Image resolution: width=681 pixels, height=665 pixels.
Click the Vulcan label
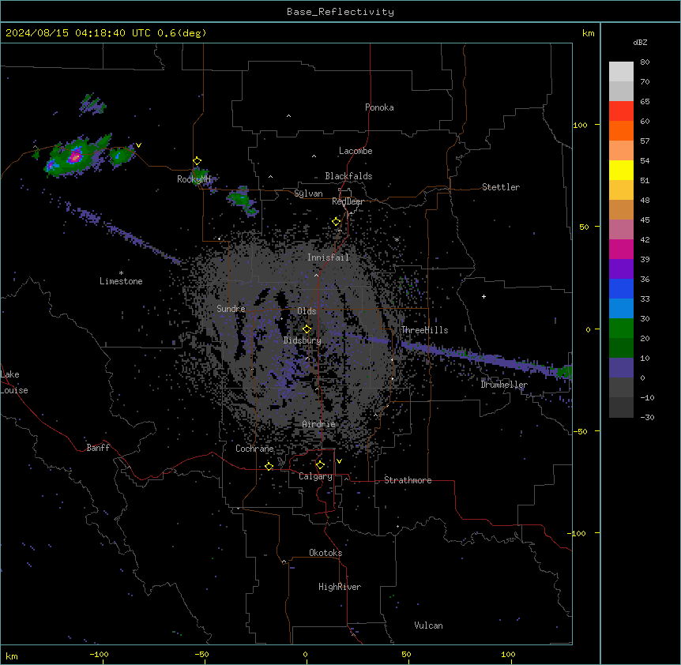coord(428,626)
